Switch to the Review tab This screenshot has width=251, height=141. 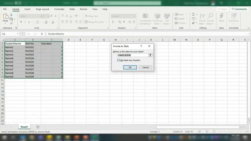tap(84, 9)
